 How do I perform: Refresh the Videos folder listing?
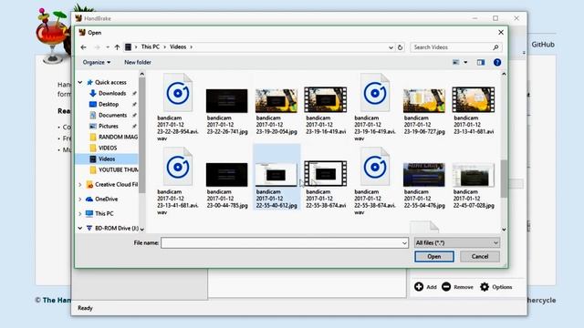pos(400,47)
